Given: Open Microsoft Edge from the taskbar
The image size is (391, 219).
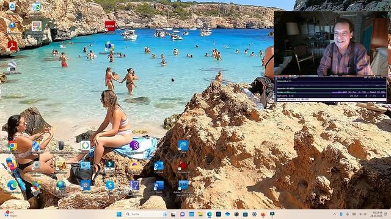Looking at the screenshot, I should point(209,214).
